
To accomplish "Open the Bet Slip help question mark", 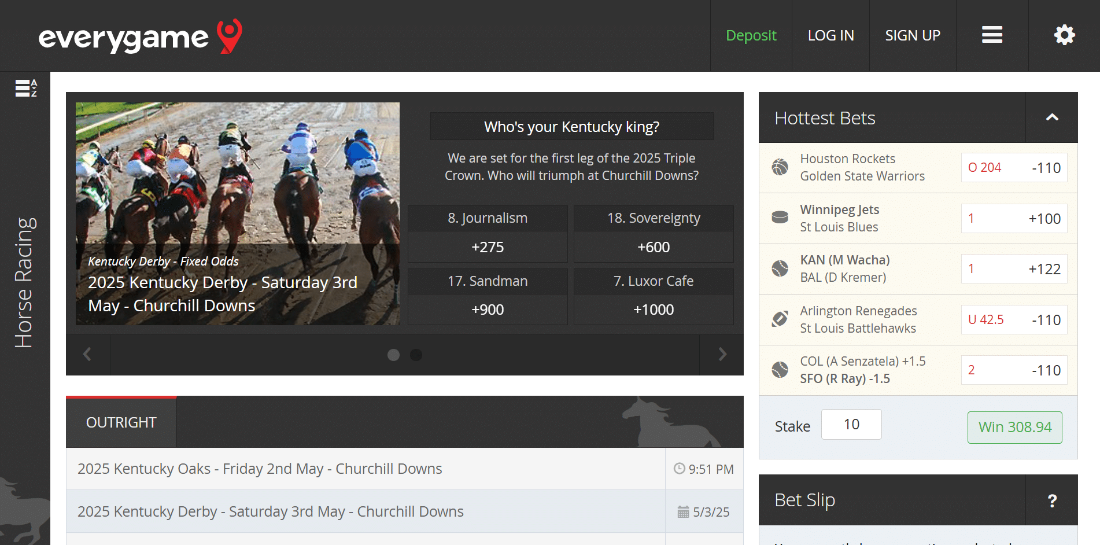I will [1052, 500].
